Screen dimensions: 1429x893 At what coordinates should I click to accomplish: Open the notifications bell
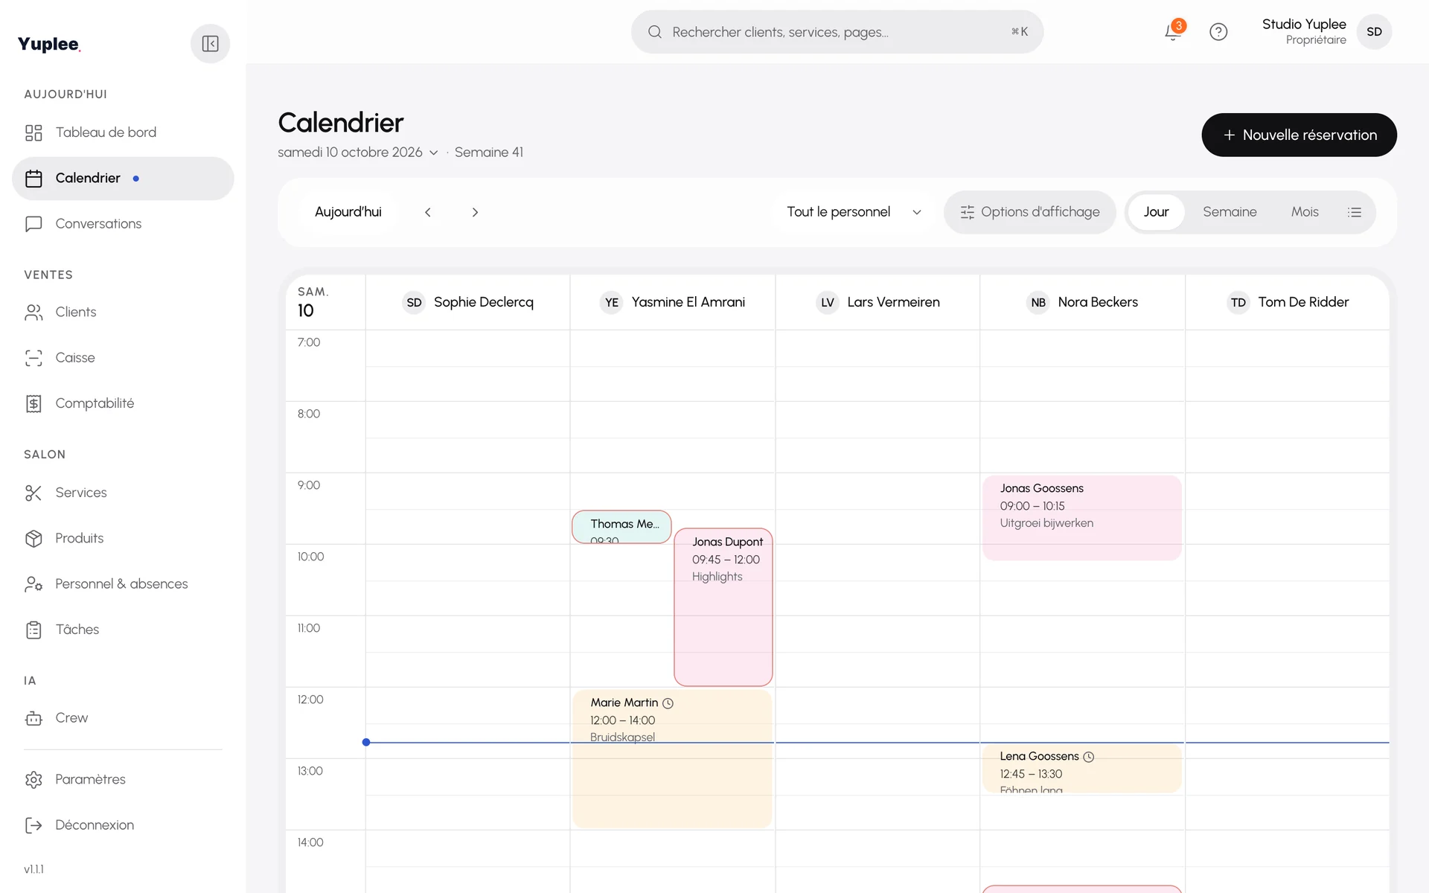click(1173, 32)
